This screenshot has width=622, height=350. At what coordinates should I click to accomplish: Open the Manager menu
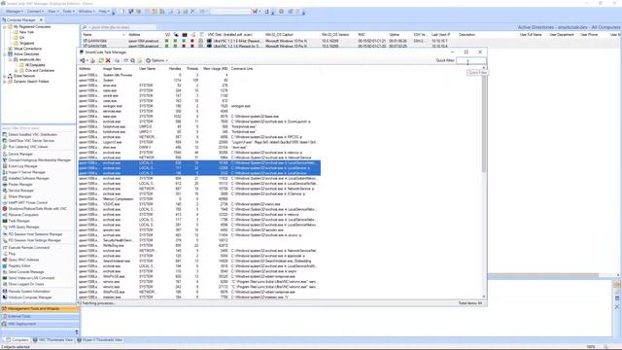15,11
